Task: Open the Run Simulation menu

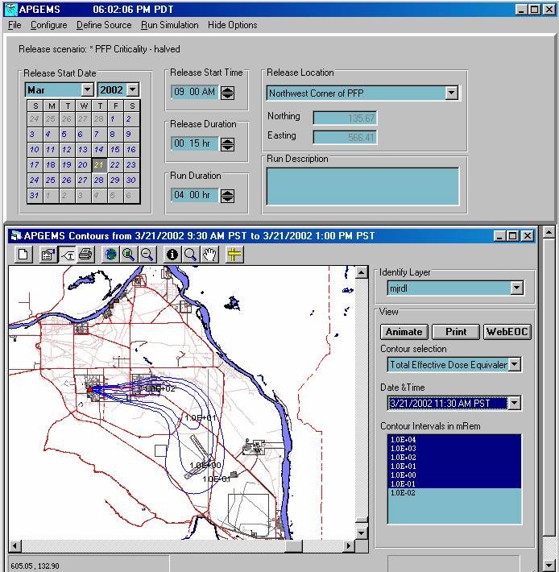Action: (x=170, y=25)
